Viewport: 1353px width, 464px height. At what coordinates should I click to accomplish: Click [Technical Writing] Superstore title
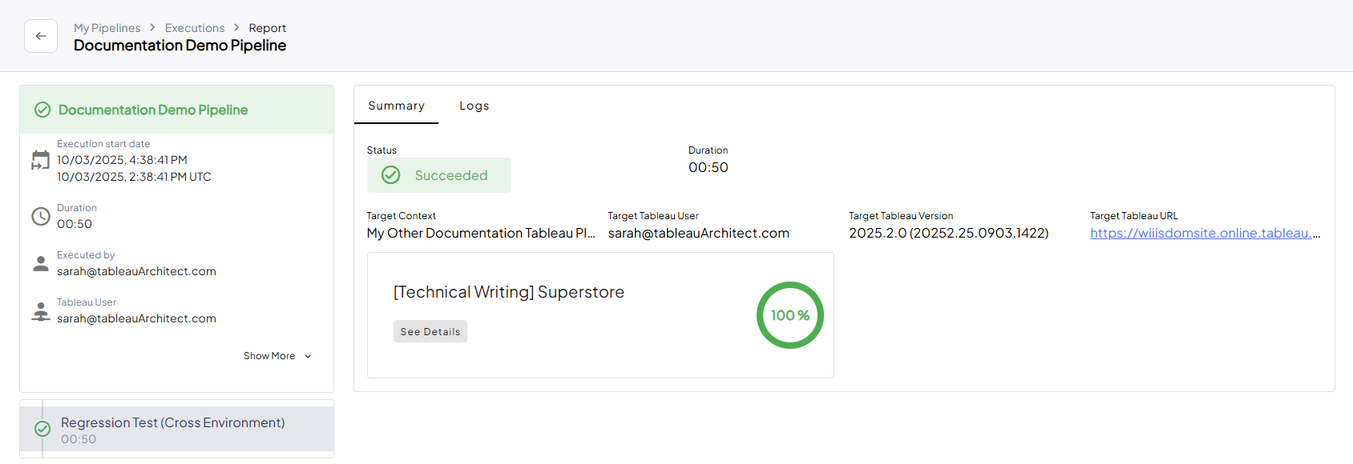coord(508,292)
